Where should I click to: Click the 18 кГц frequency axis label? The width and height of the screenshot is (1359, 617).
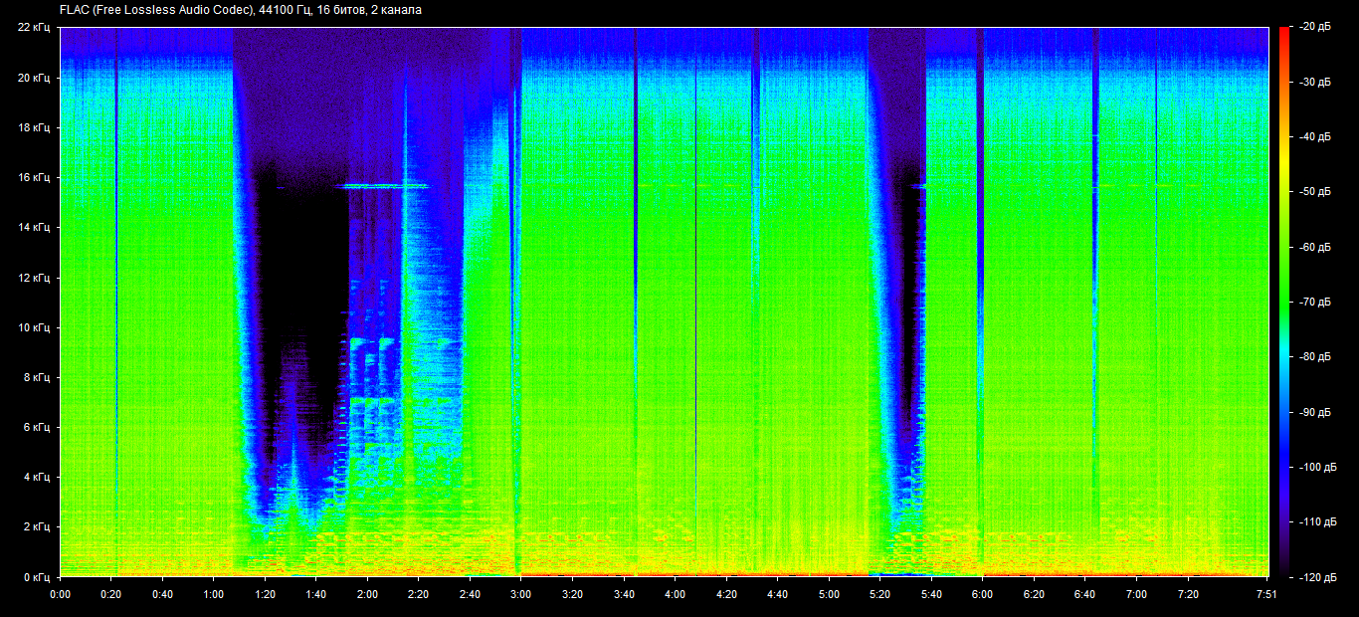click(x=34, y=127)
